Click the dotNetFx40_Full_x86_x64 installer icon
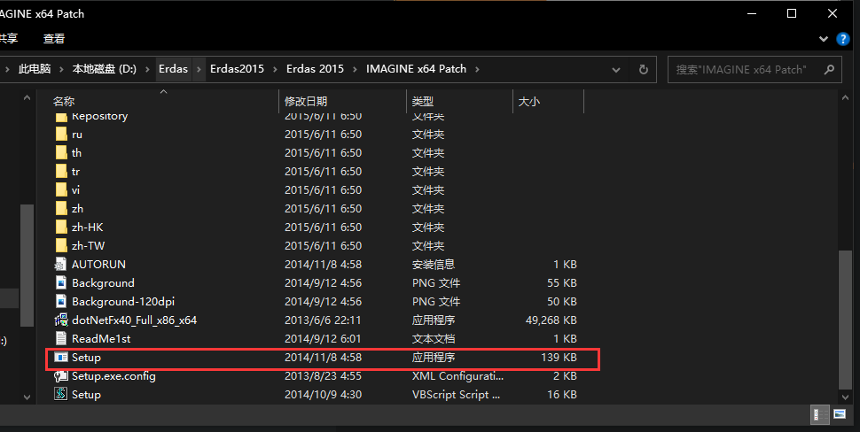 (61, 320)
